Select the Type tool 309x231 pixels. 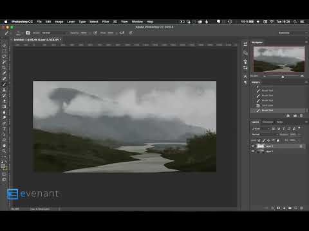pyautogui.click(x=4, y=129)
